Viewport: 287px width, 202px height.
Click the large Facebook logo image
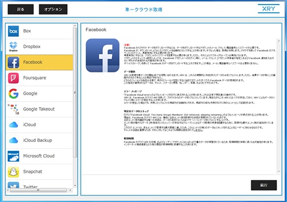(103, 56)
